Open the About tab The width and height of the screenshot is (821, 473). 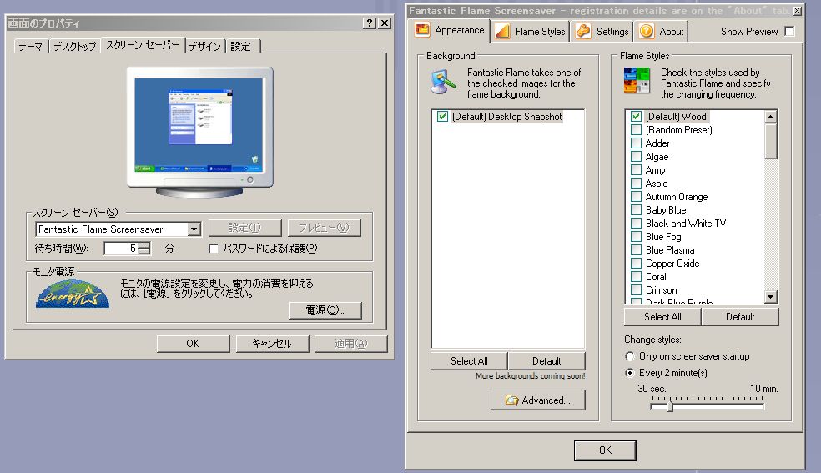661,32
